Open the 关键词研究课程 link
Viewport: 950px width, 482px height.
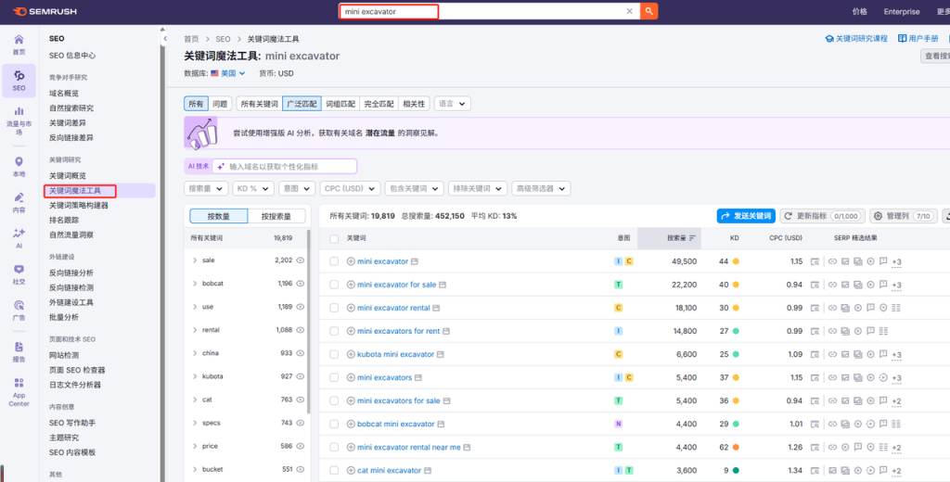click(x=856, y=39)
